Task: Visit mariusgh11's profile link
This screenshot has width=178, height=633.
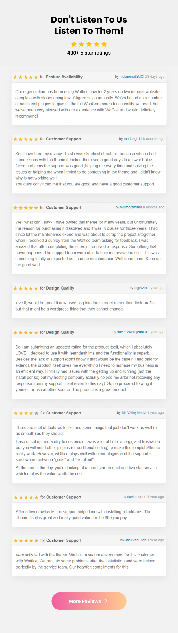Action: click(133, 139)
